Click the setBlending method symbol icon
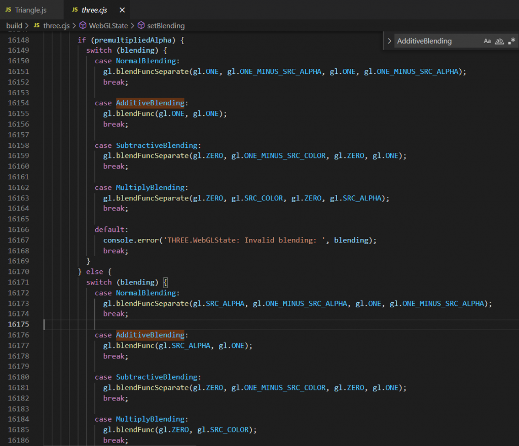Viewport: 519px width, 446px height. 141,25
